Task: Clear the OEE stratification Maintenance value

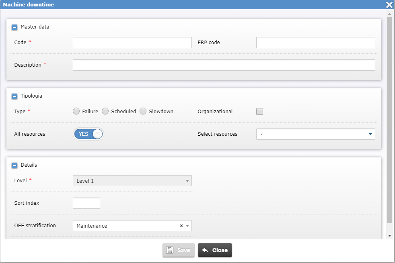Action: point(181,226)
